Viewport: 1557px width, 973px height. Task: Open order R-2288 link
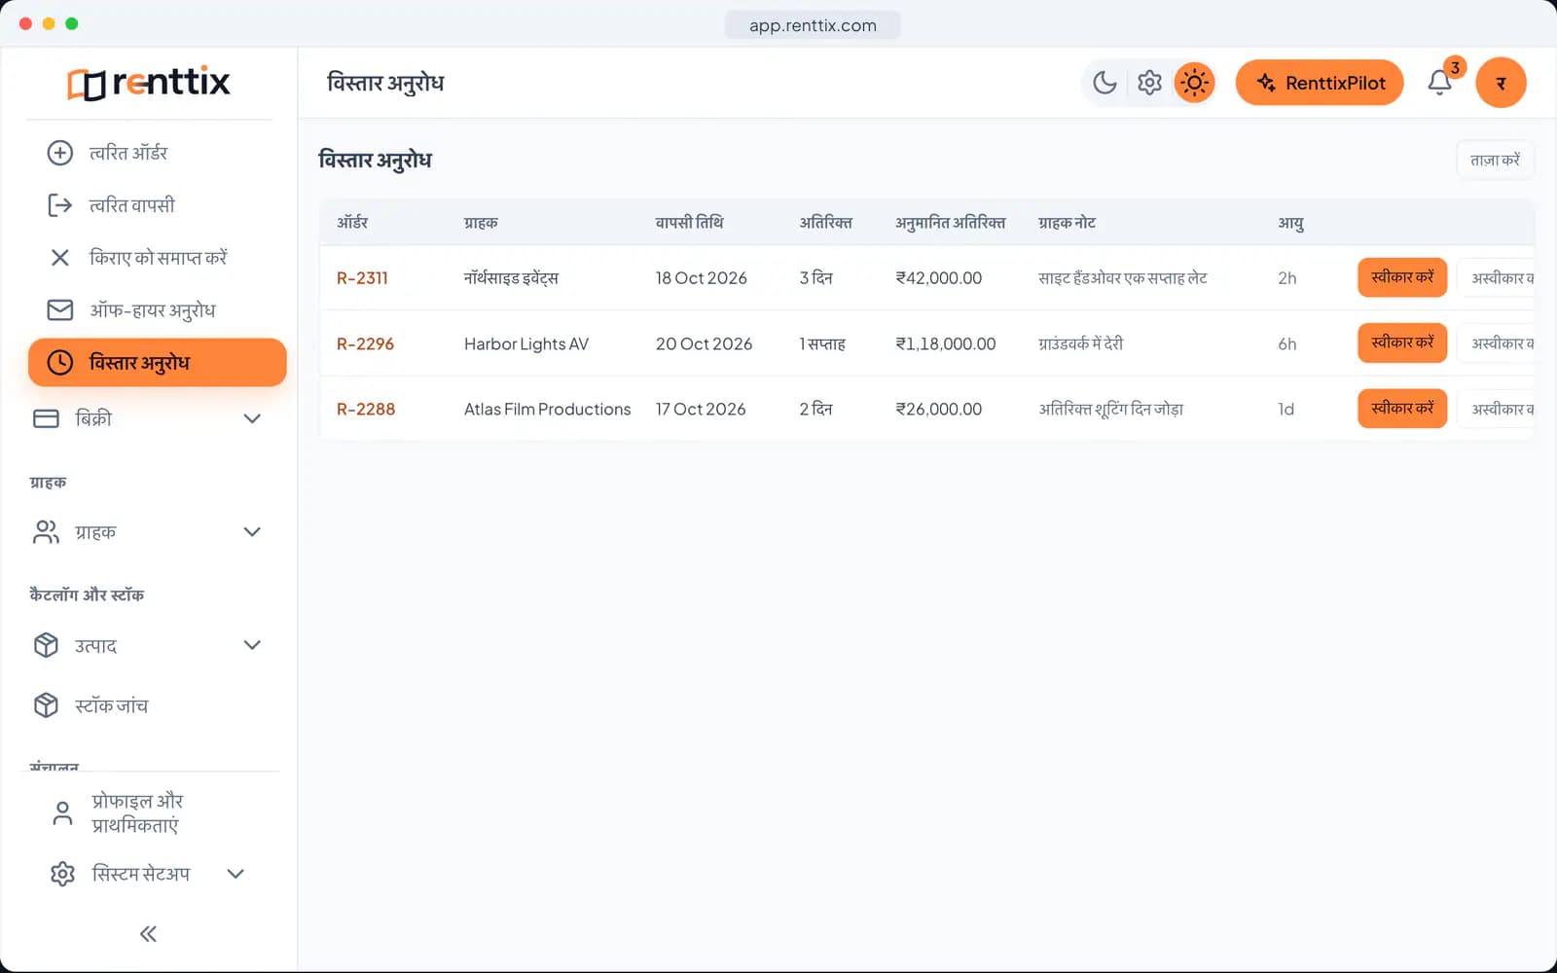(366, 409)
